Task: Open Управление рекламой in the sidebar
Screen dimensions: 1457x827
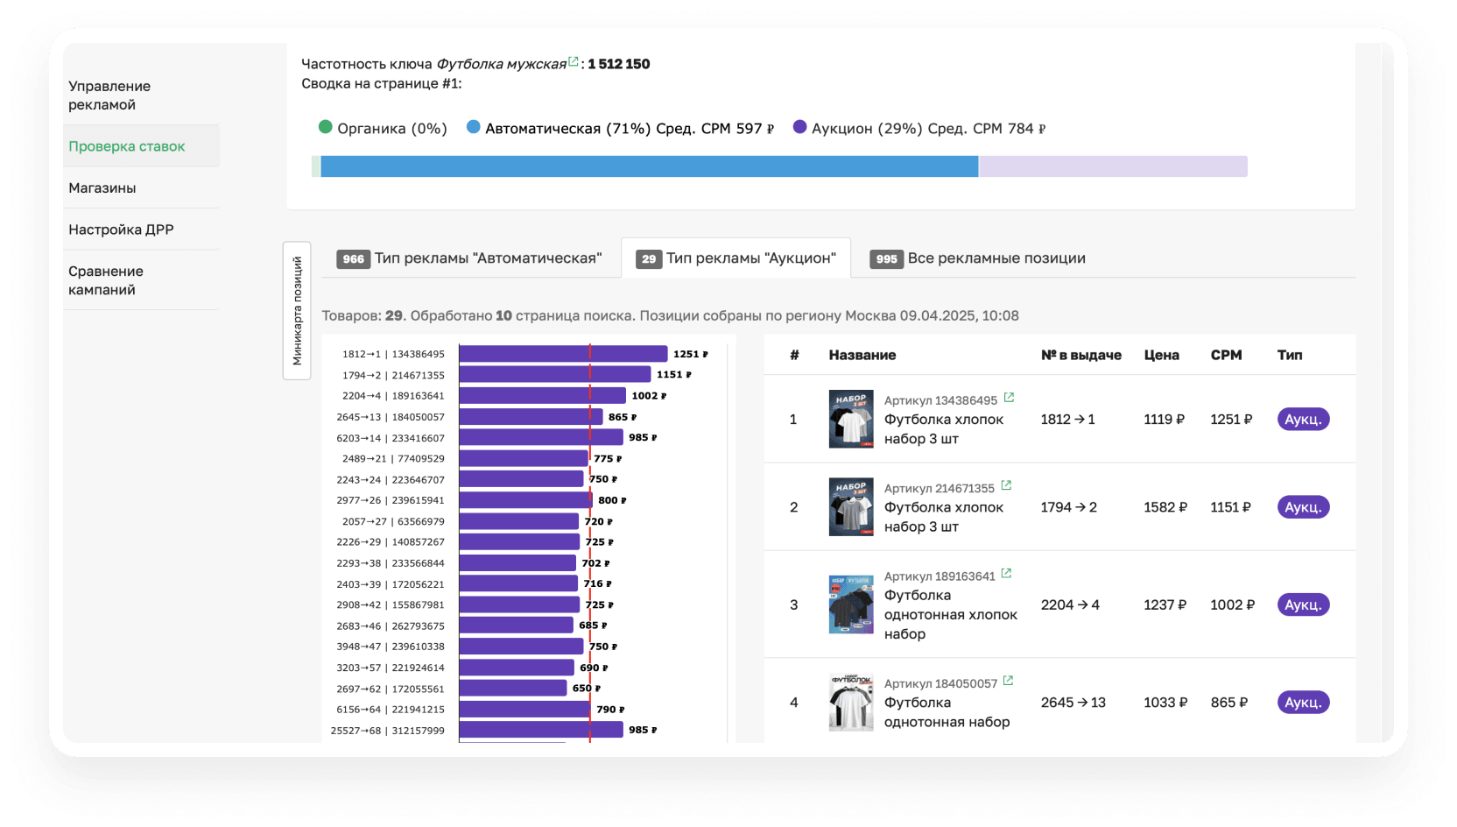Action: 109,95
